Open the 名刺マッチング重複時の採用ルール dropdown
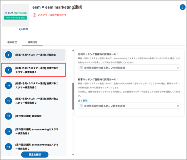 pos(128,68)
